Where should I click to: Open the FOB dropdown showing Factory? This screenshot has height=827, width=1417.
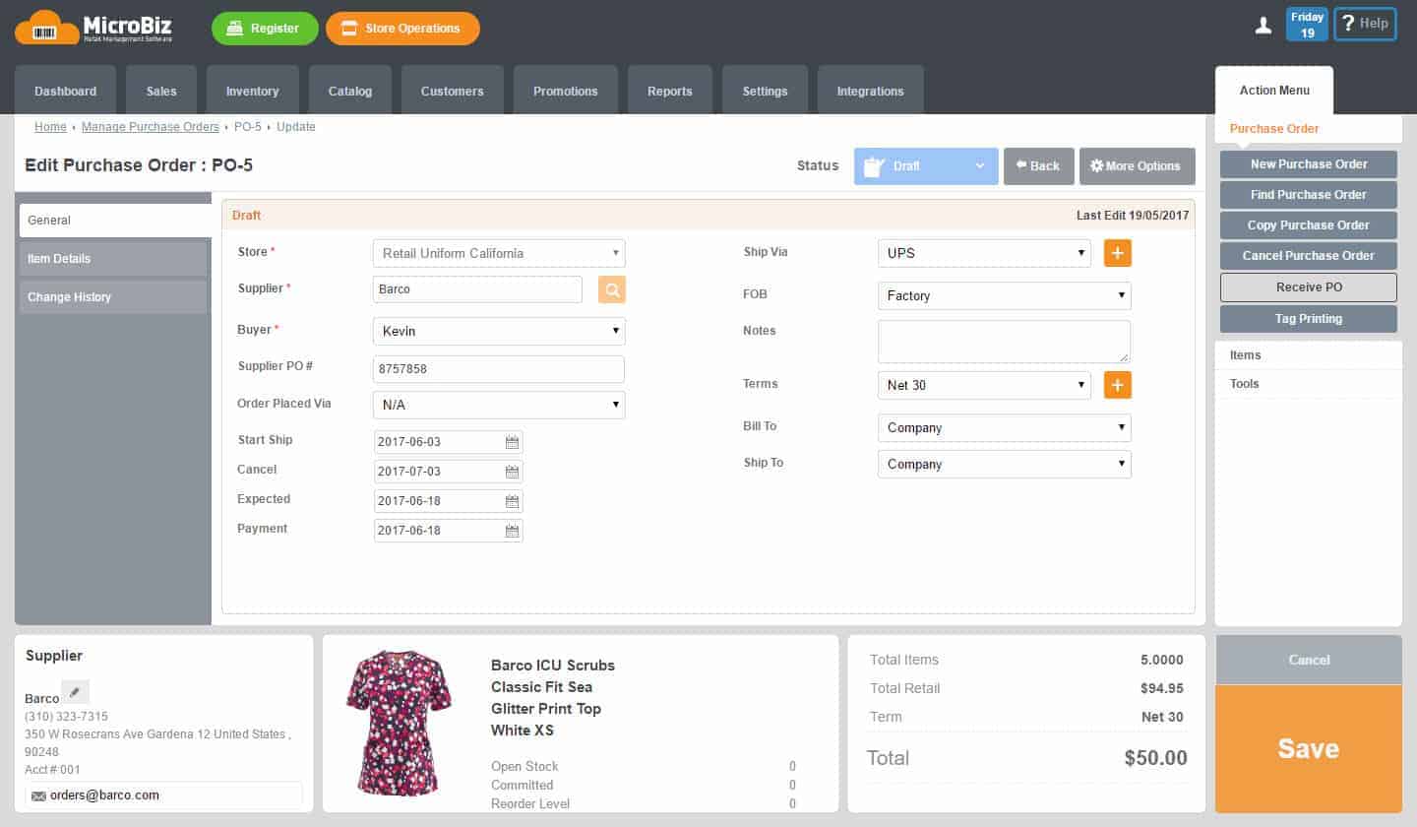click(x=1005, y=295)
